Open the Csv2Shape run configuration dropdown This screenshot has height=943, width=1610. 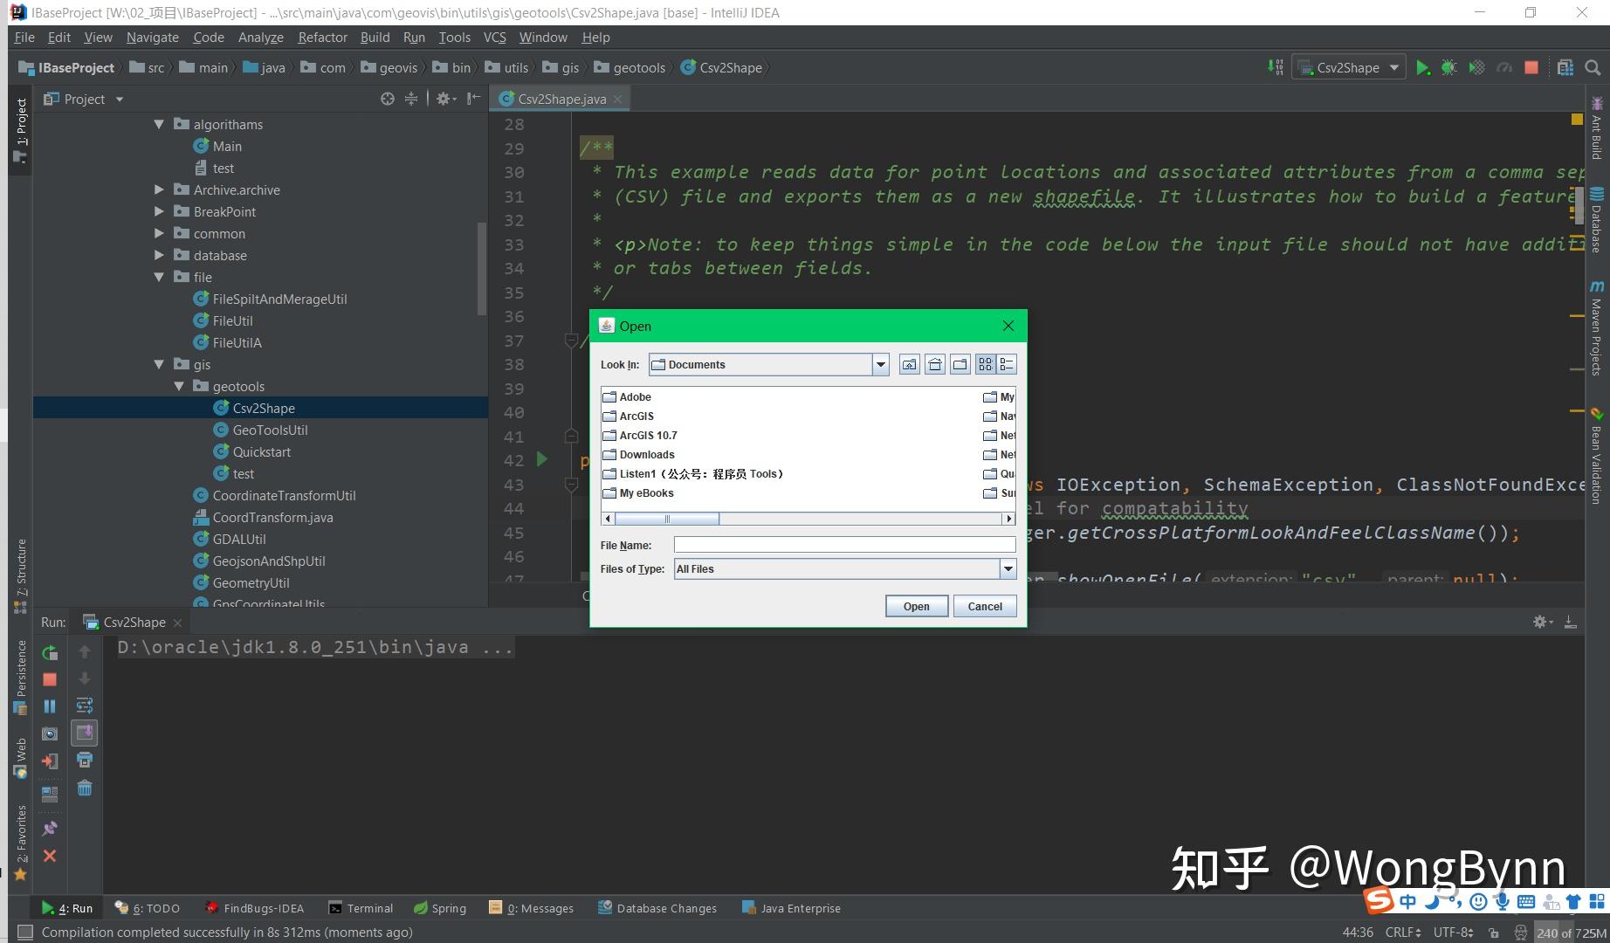[x=1349, y=68]
